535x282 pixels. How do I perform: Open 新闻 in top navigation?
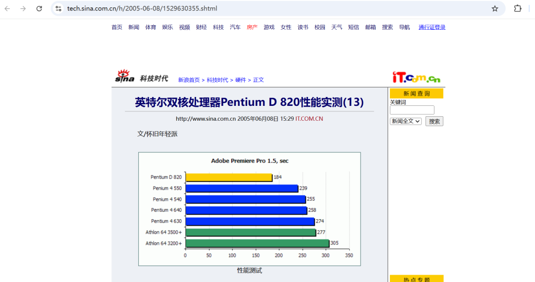click(134, 27)
